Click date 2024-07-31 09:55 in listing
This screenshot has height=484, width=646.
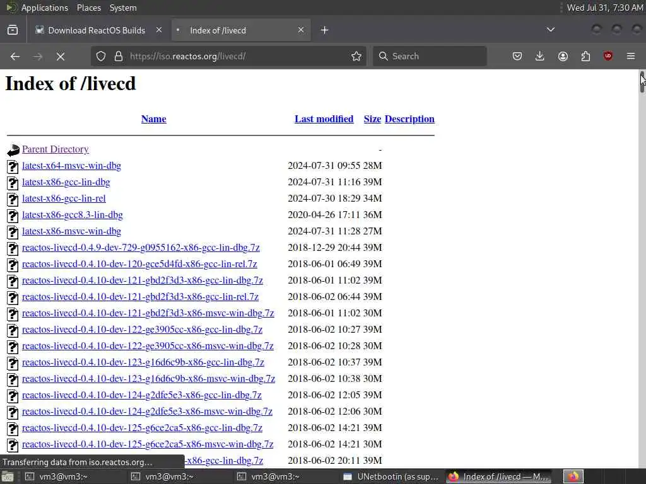[324, 166]
